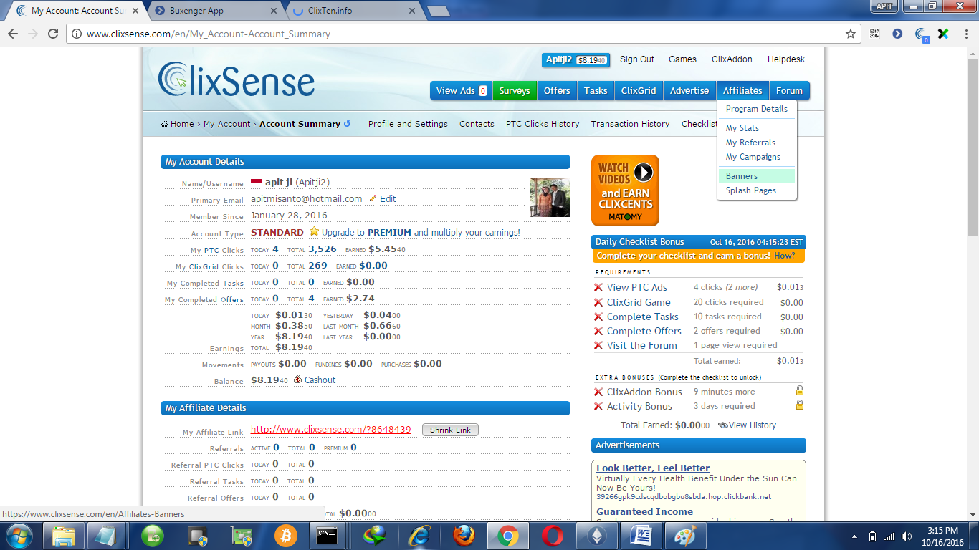Open the Advertise navigation tab
The height and width of the screenshot is (550, 979).
click(x=689, y=91)
